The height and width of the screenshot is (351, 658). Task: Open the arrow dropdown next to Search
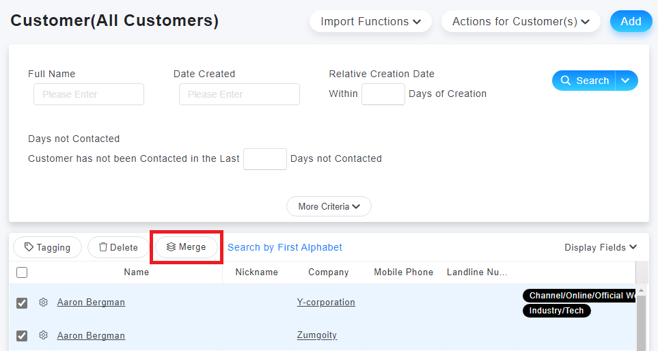pyautogui.click(x=627, y=81)
